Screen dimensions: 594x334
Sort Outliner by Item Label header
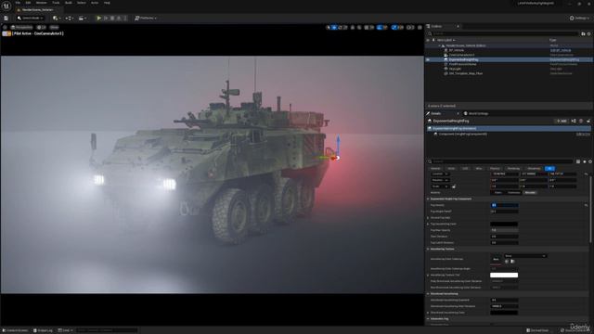[445, 40]
